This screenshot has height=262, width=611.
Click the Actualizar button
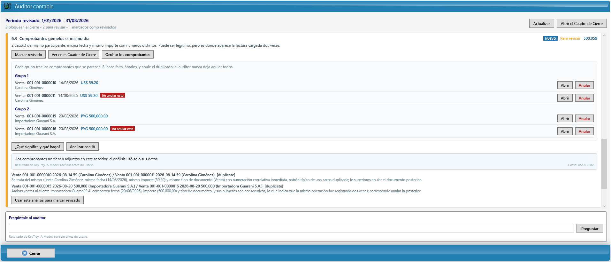pos(541,23)
